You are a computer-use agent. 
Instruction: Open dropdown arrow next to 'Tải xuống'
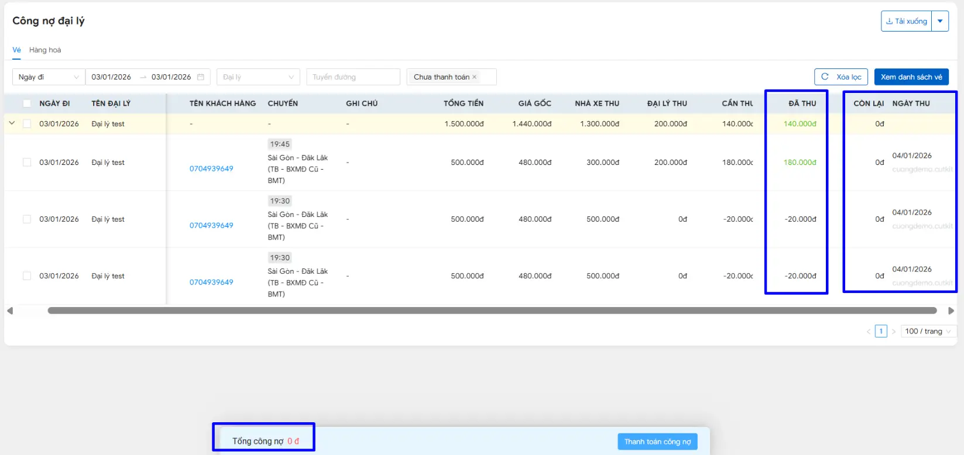tap(940, 21)
